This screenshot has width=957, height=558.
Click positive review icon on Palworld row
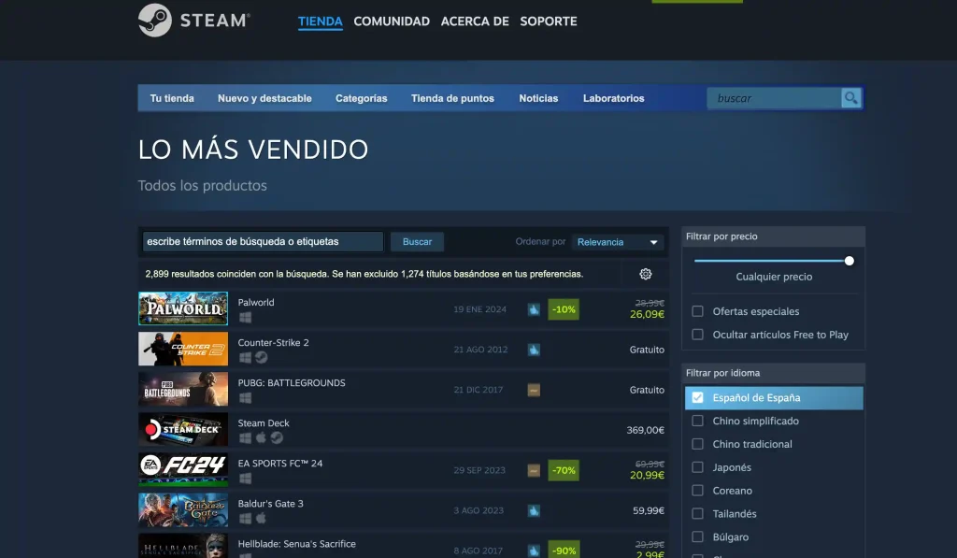tap(534, 309)
